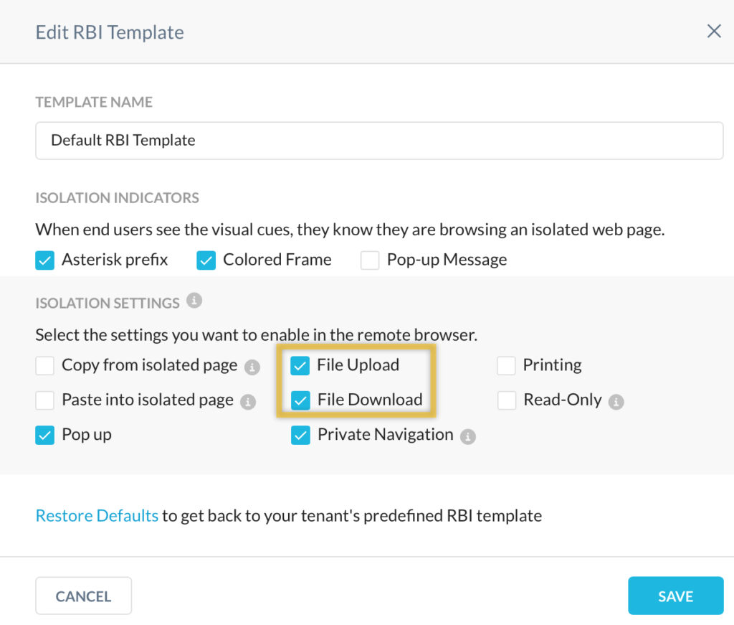This screenshot has width=734, height=625.
Task: Uncheck the File Download setting
Action: click(300, 400)
